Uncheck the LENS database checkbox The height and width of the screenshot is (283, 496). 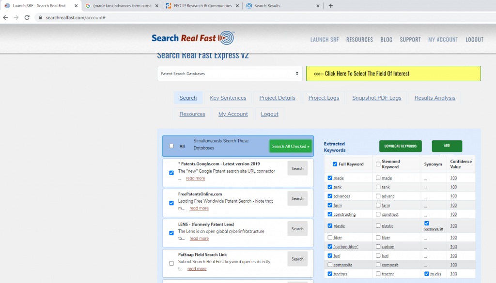click(x=171, y=233)
